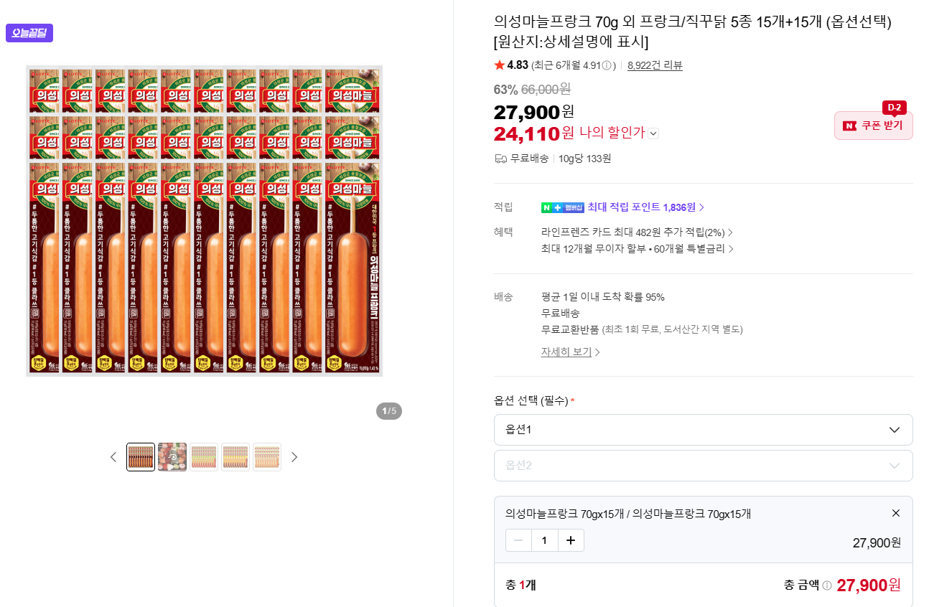The image size is (929, 607).
Task: Click the 쿠폰 받기 button
Action: (873, 126)
